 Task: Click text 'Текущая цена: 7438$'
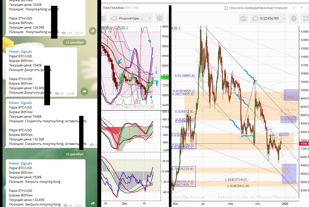coord(25,116)
